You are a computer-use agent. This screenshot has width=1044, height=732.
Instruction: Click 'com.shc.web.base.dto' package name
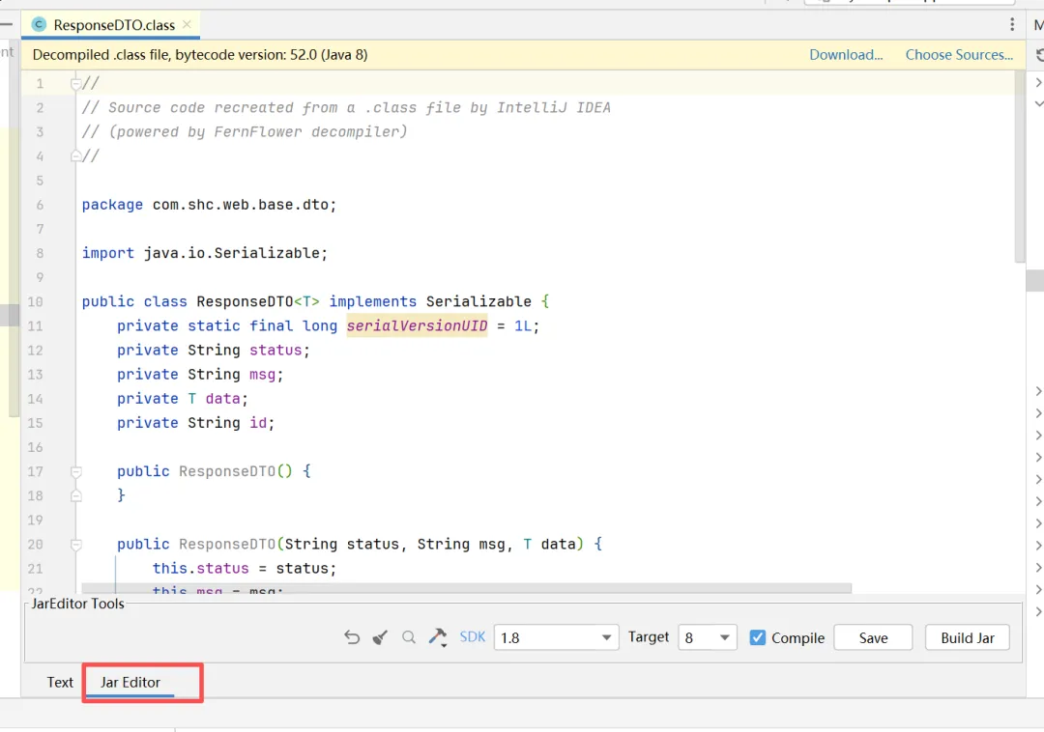tap(241, 205)
